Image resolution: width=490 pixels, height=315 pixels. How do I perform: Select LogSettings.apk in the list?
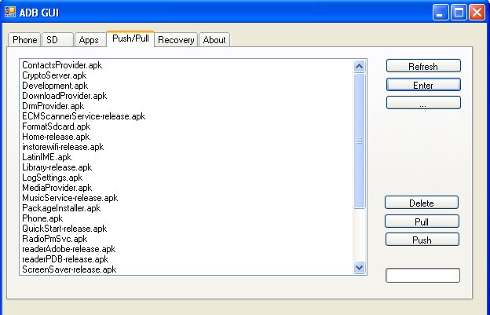pyautogui.click(x=187, y=178)
